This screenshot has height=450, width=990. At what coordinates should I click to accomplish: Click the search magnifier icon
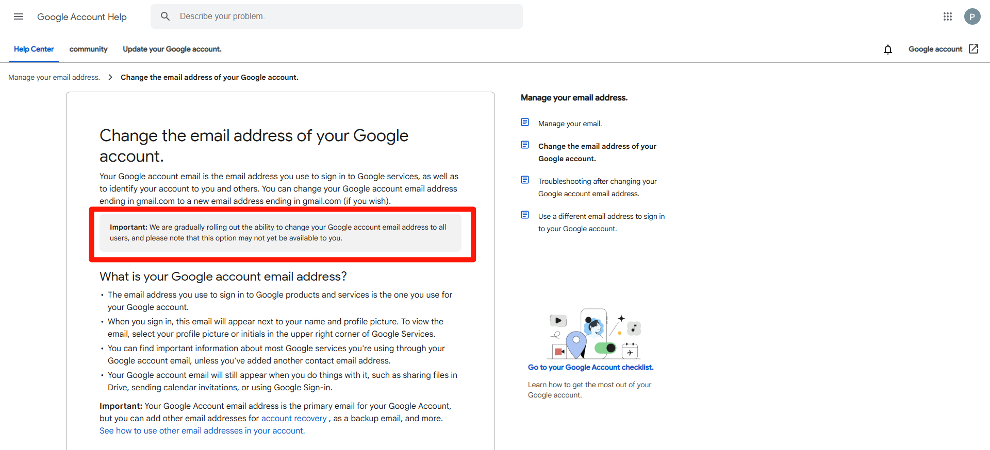pos(165,16)
